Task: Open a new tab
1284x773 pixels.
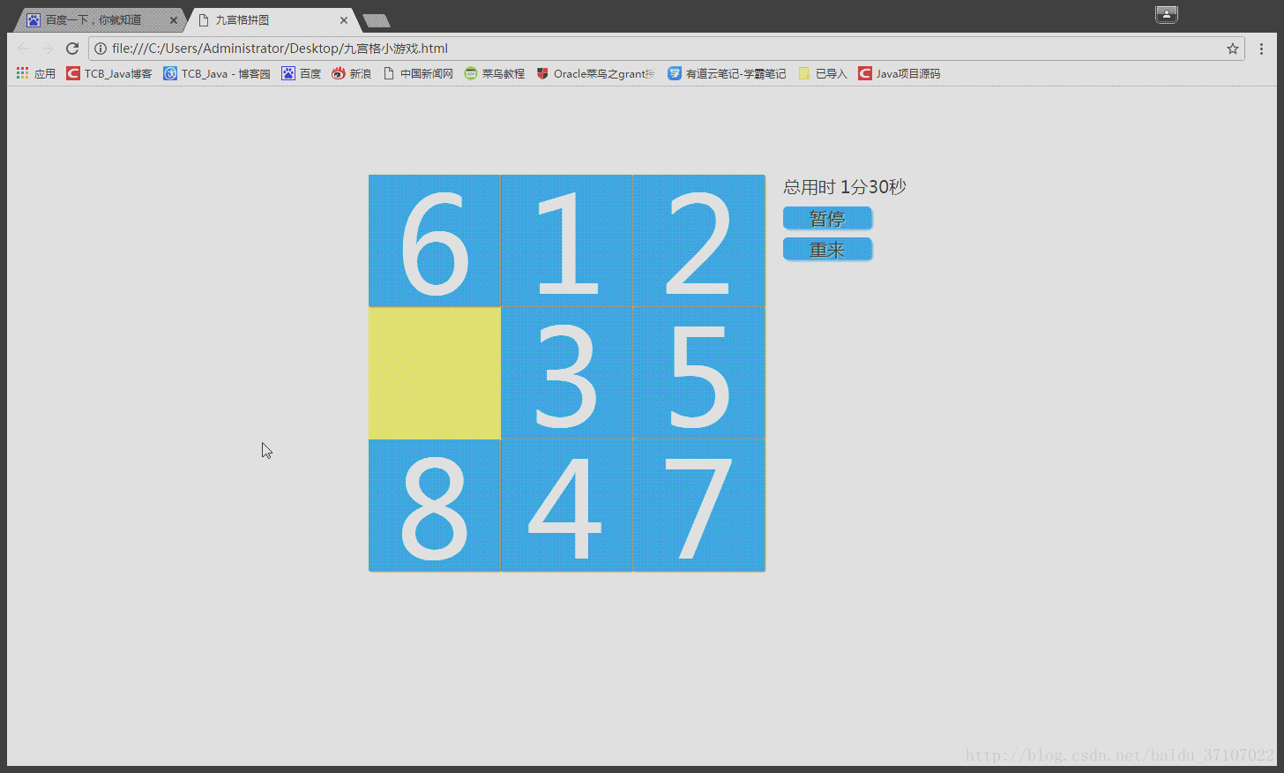Action: (377, 20)
